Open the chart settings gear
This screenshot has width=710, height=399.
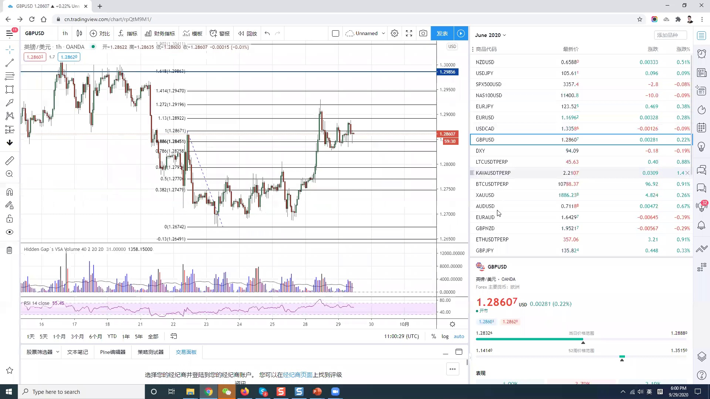395,33
